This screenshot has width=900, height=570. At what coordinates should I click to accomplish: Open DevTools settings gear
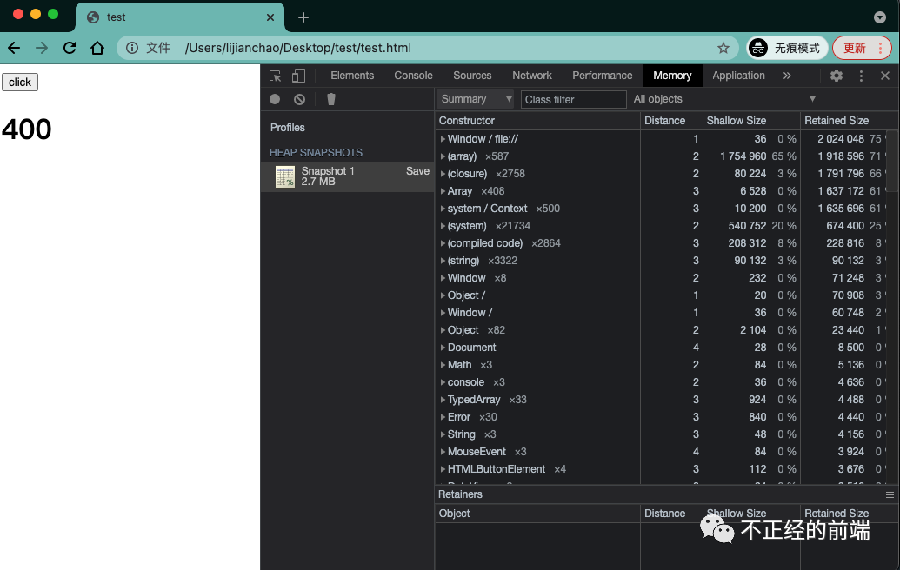tap(837, 76)
